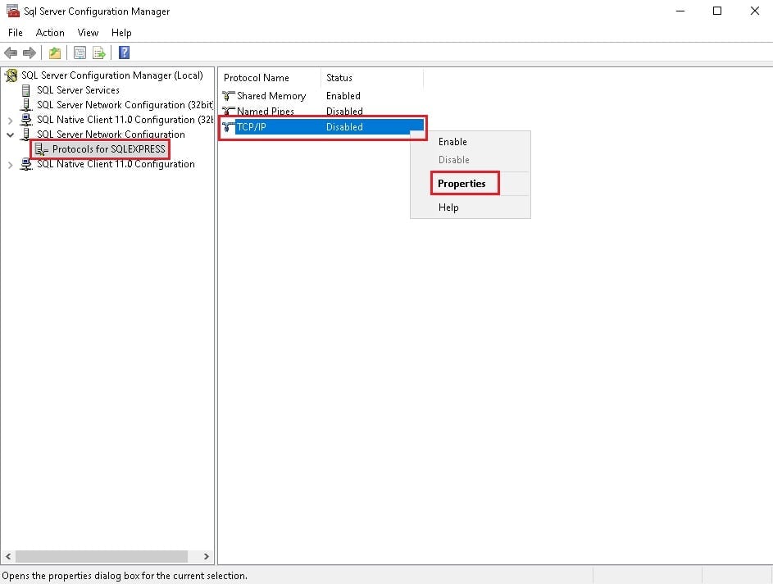Minimize the Configuration Manager window

[x=680, y=11]
